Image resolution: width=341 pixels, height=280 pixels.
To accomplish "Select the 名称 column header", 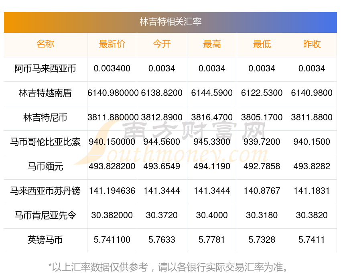I will (45, 44).
